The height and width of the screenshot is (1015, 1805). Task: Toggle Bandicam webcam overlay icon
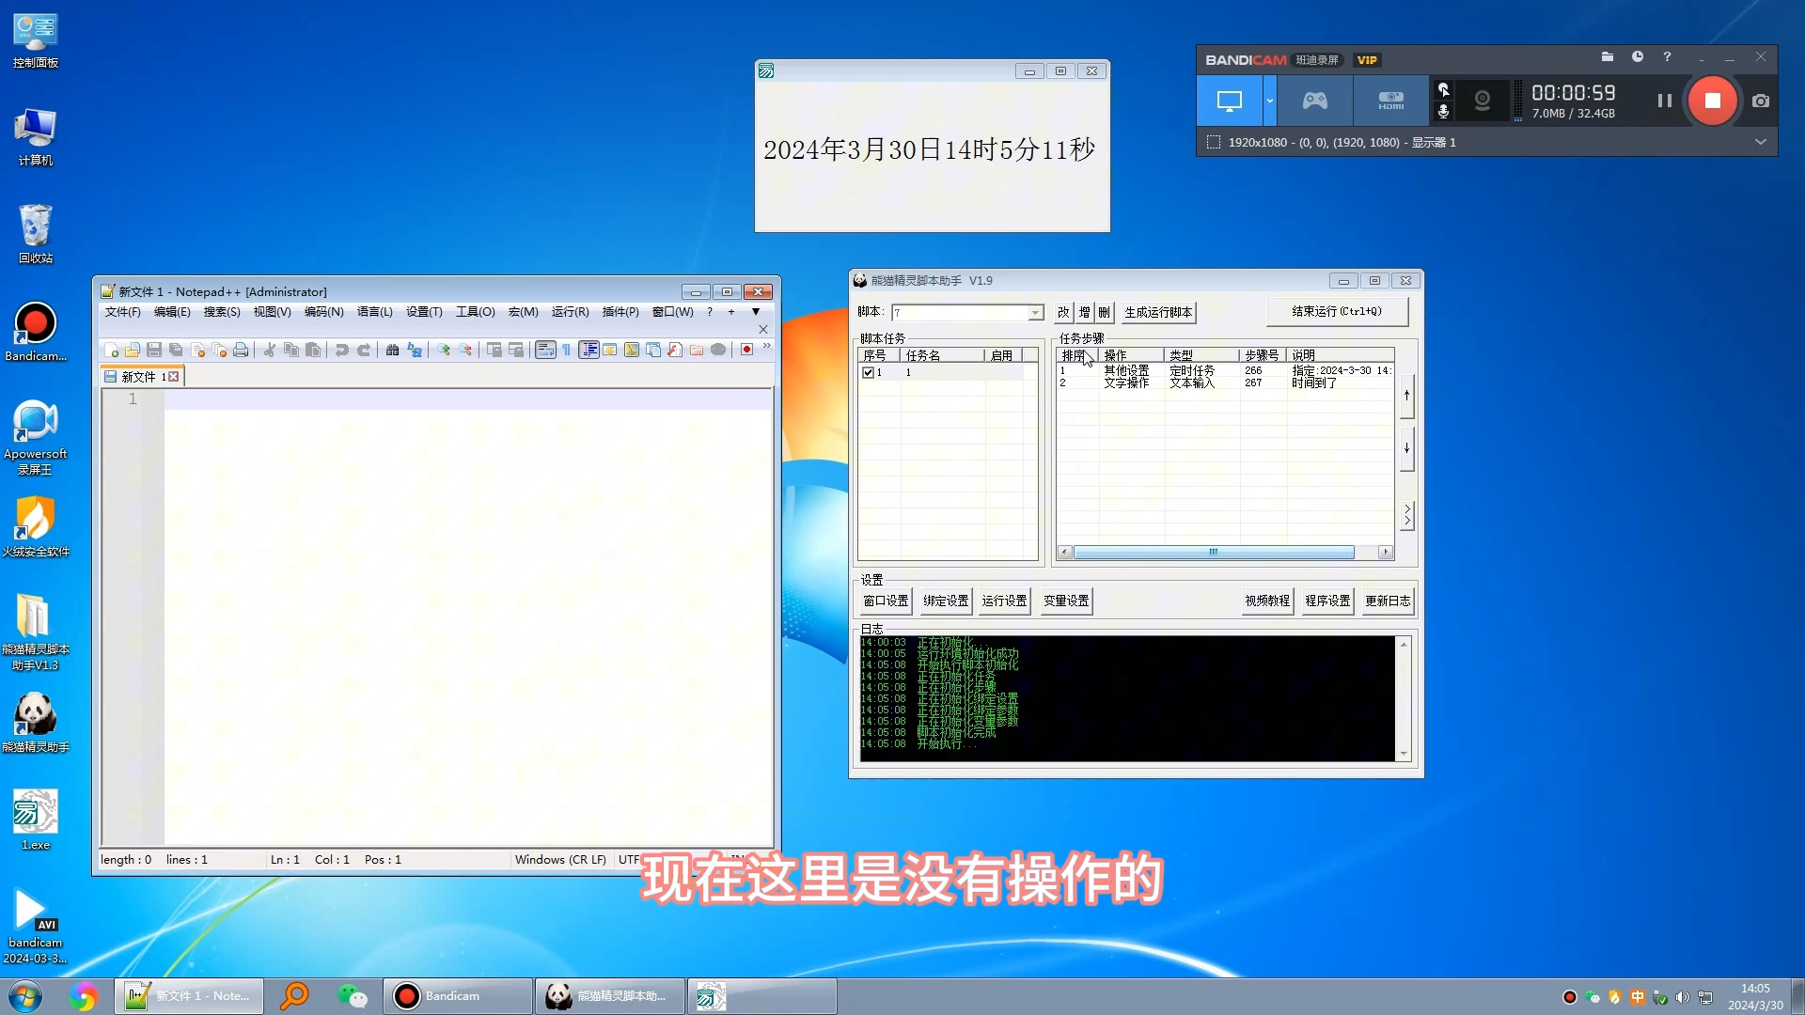pos(1483,101)
